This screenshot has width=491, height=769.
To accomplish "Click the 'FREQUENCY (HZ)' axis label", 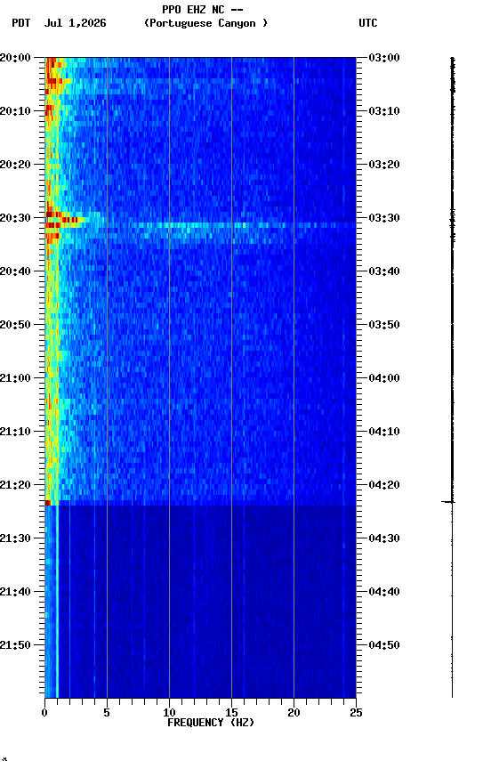I will coord(211,723).
